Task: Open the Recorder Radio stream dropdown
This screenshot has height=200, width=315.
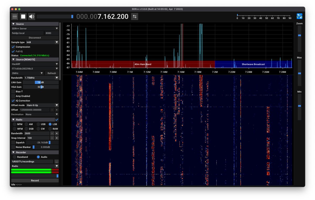Action: (x=35, y=166)
